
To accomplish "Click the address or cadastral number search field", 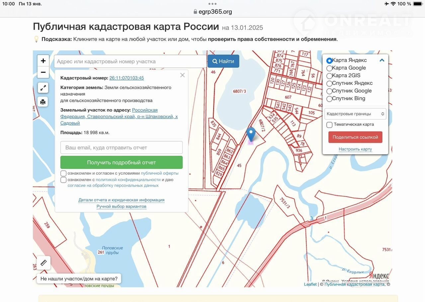I will 130,61.
